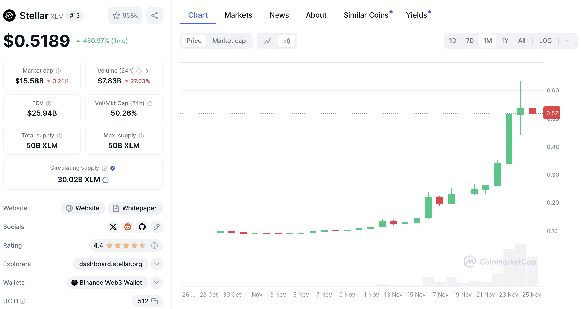
Task: Switch to line chart view
Action: 267,41
